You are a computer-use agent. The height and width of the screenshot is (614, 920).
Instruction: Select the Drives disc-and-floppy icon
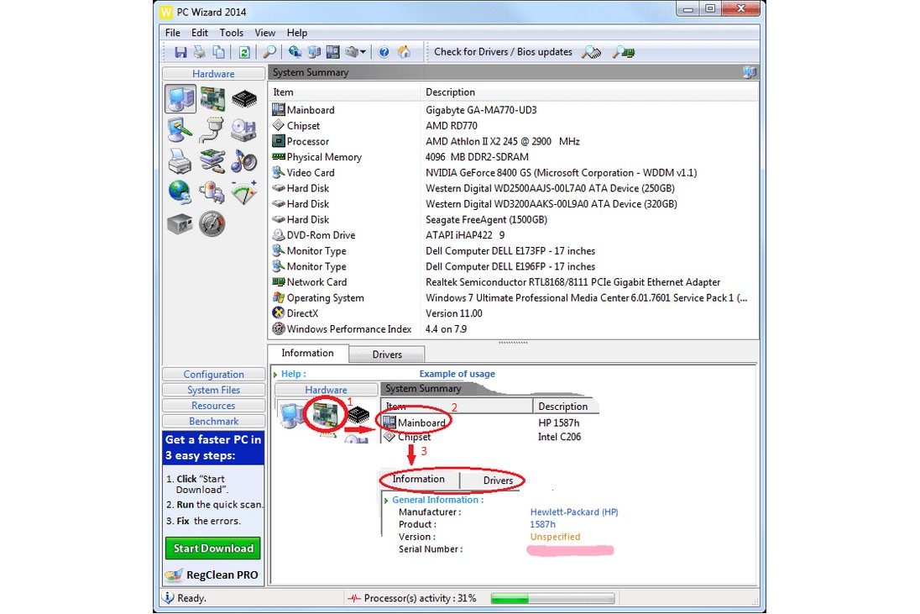click(x=244, y=129)
